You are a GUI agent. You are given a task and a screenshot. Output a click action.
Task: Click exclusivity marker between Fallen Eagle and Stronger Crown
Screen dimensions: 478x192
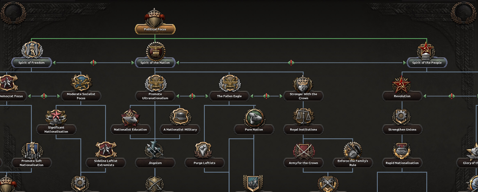(266, 96)
